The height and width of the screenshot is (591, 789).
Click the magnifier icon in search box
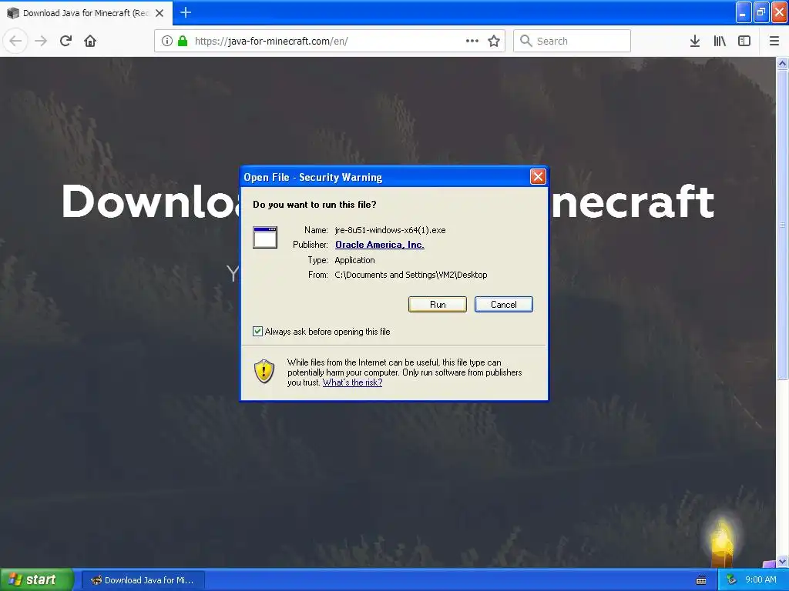coord(525,41)
